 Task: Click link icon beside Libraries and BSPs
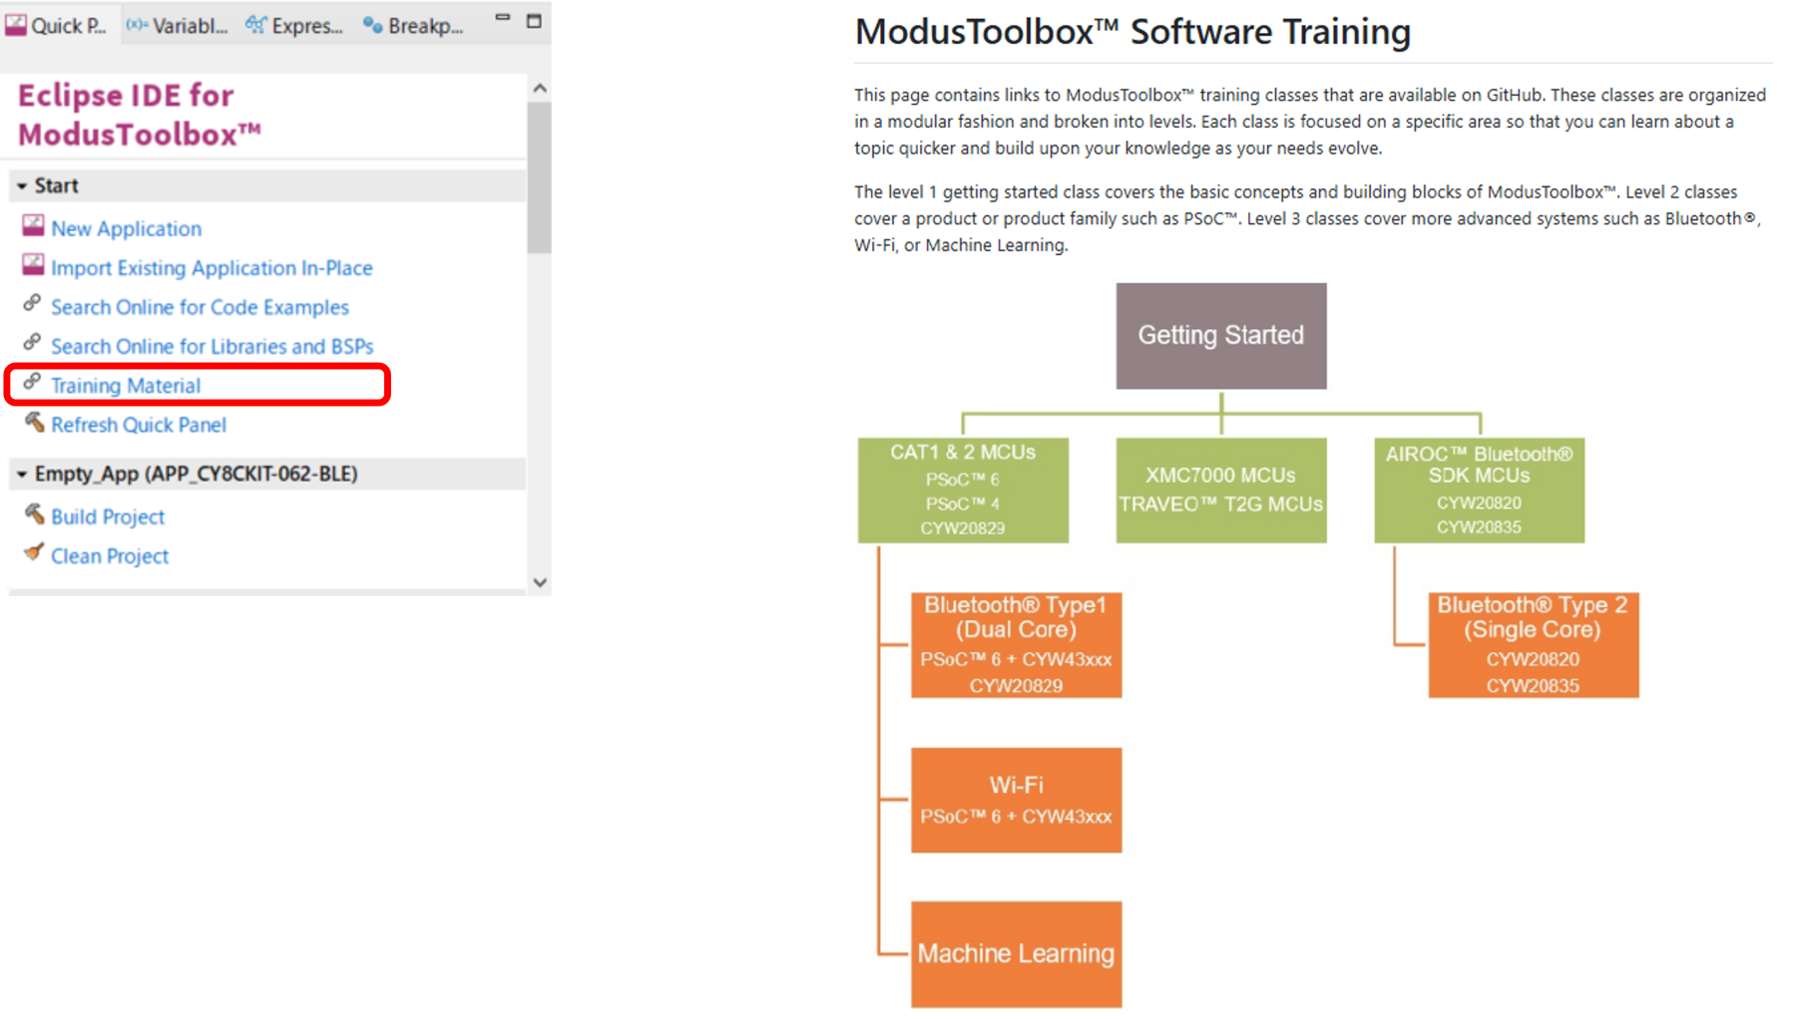coord(32,343)
